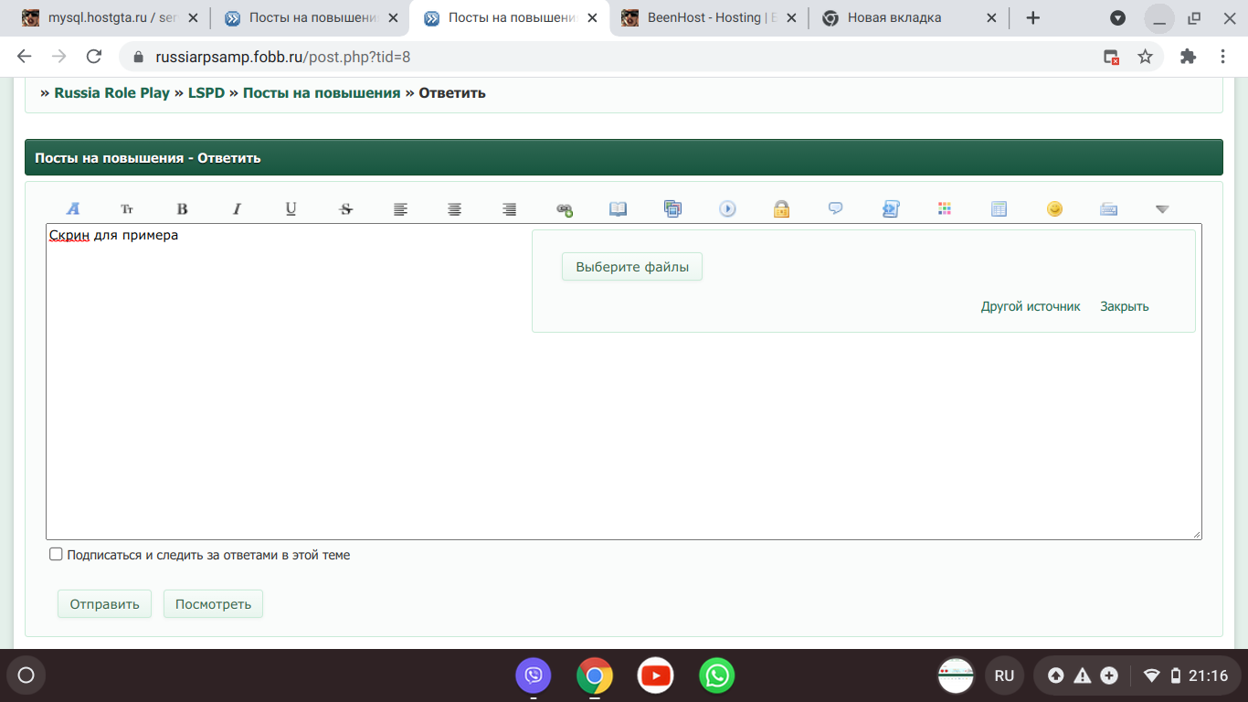The width and height of the screenshot is (1248, 702).
Task: Insert a table into the post
Action: click(999, 209)
